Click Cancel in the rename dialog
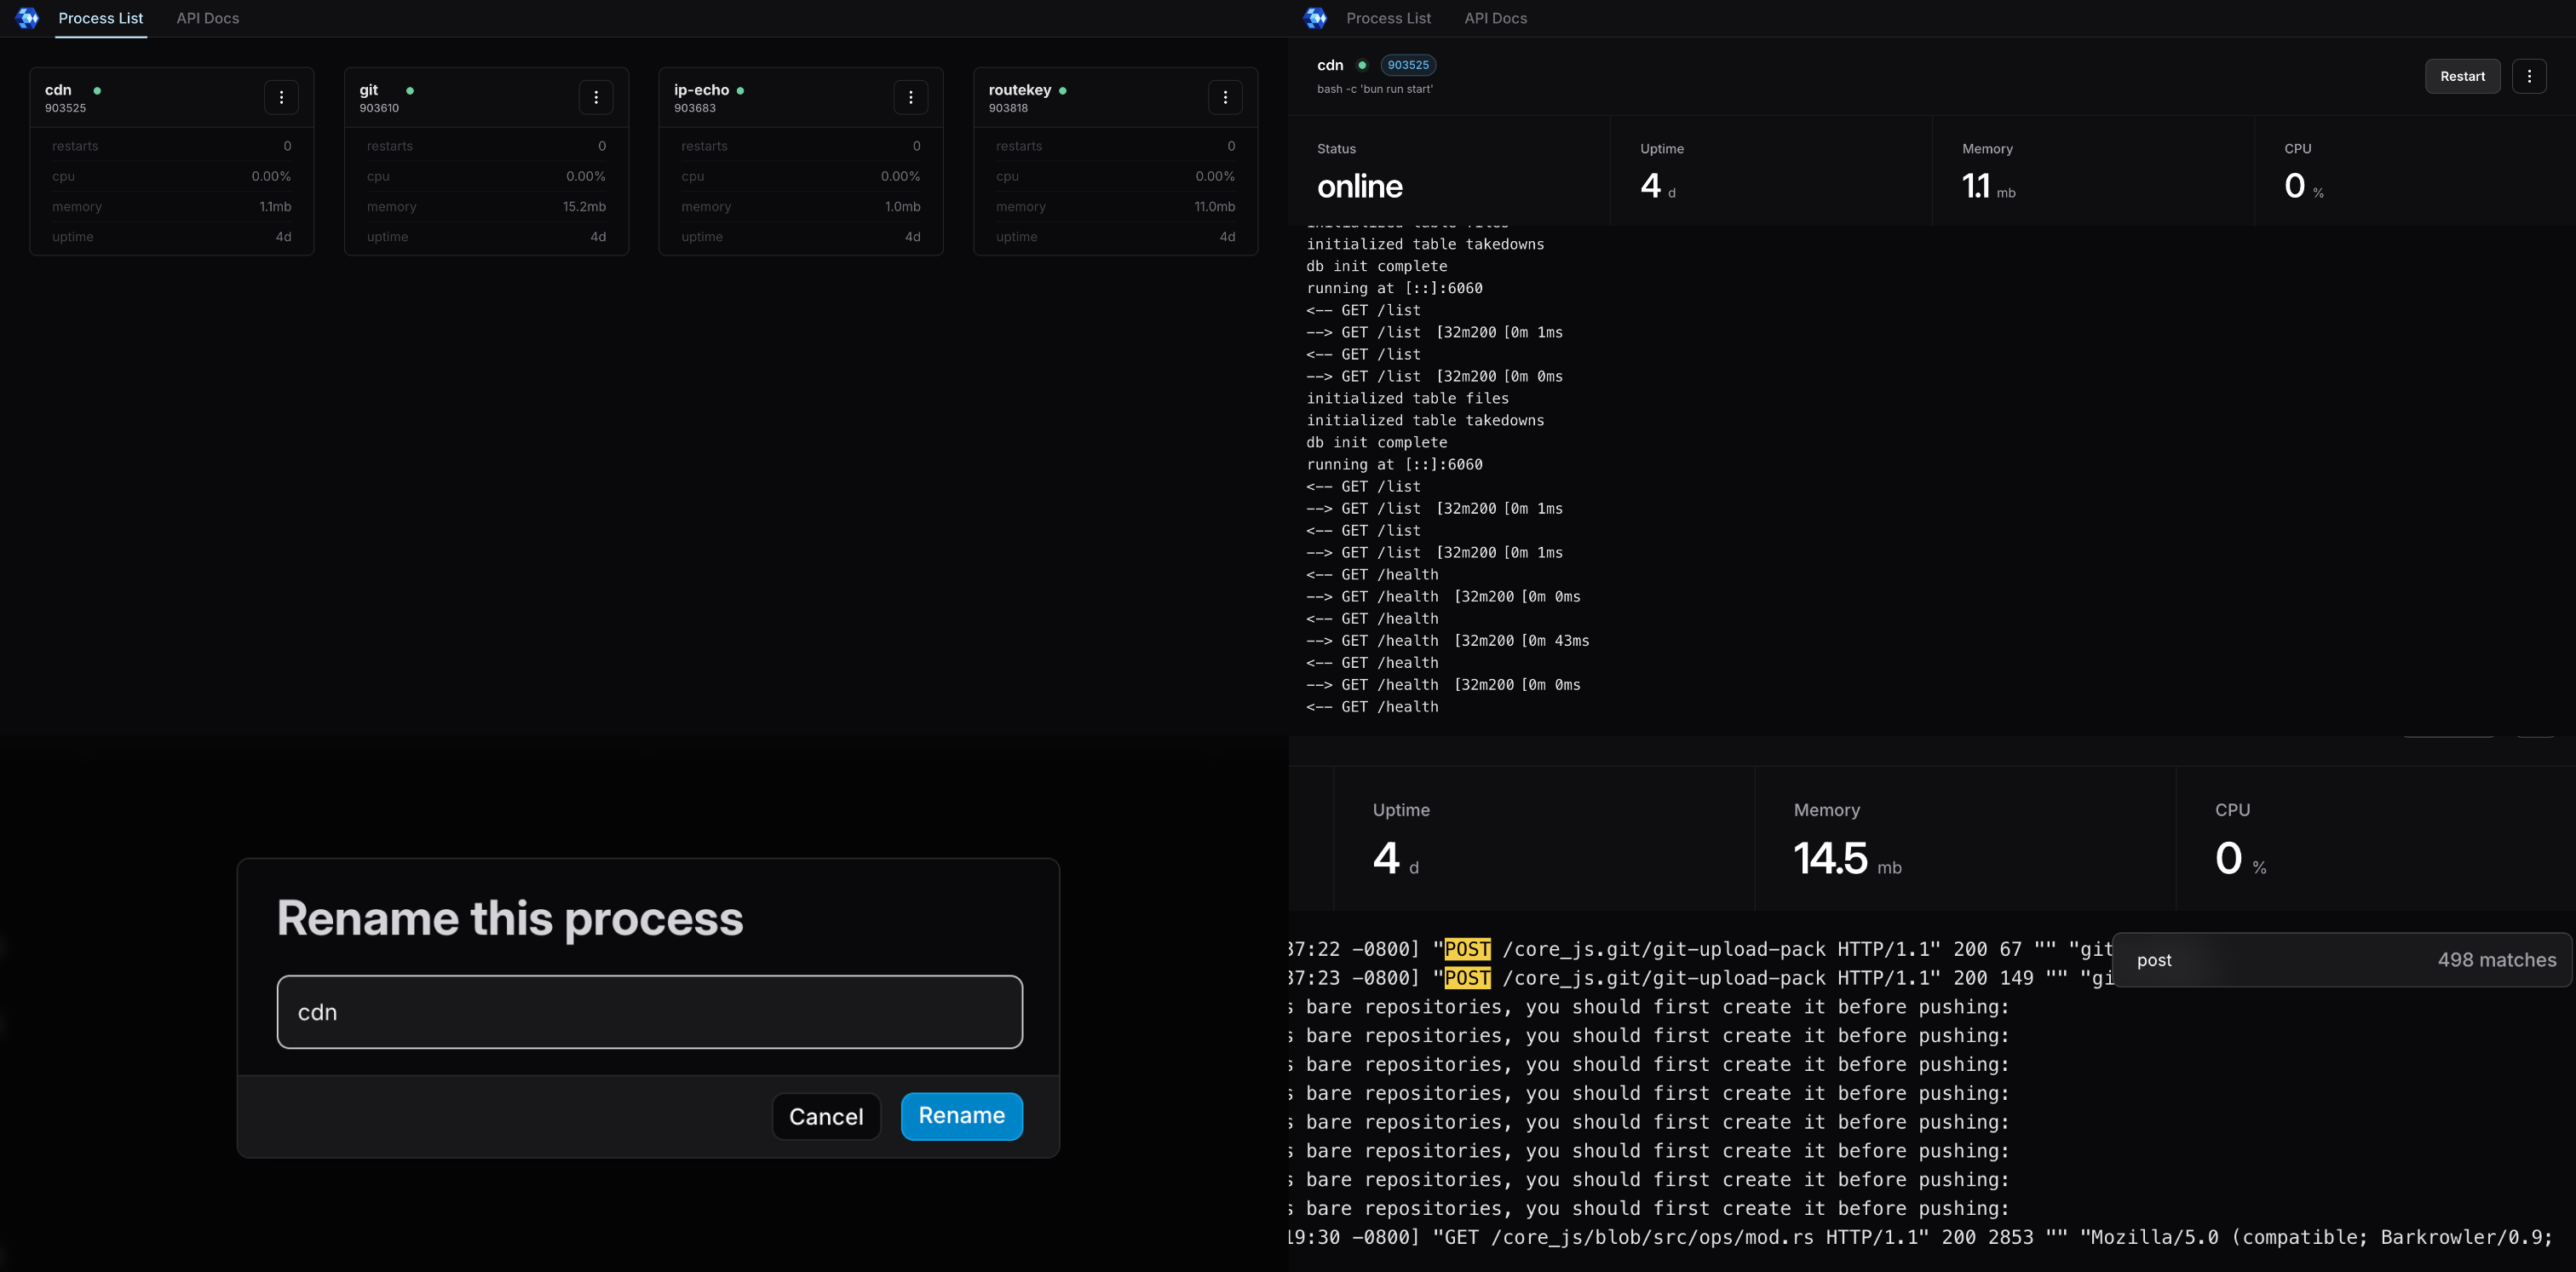Viewport: 2576px width, 1272px height. pos(825,1116)
